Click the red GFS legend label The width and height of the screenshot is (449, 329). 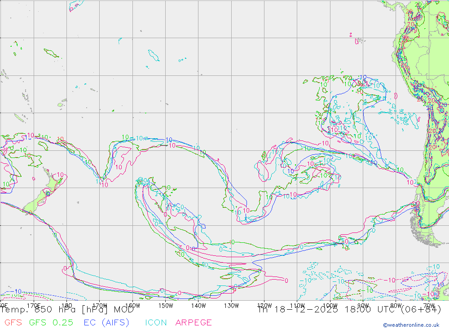pyautogui.click(x=13, y=322)
